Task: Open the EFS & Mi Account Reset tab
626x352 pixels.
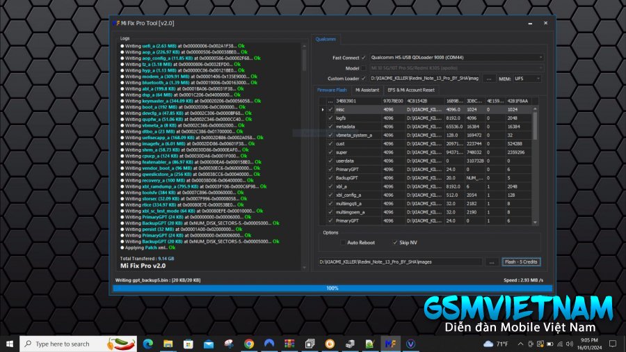Action: (x=411, y=90)
